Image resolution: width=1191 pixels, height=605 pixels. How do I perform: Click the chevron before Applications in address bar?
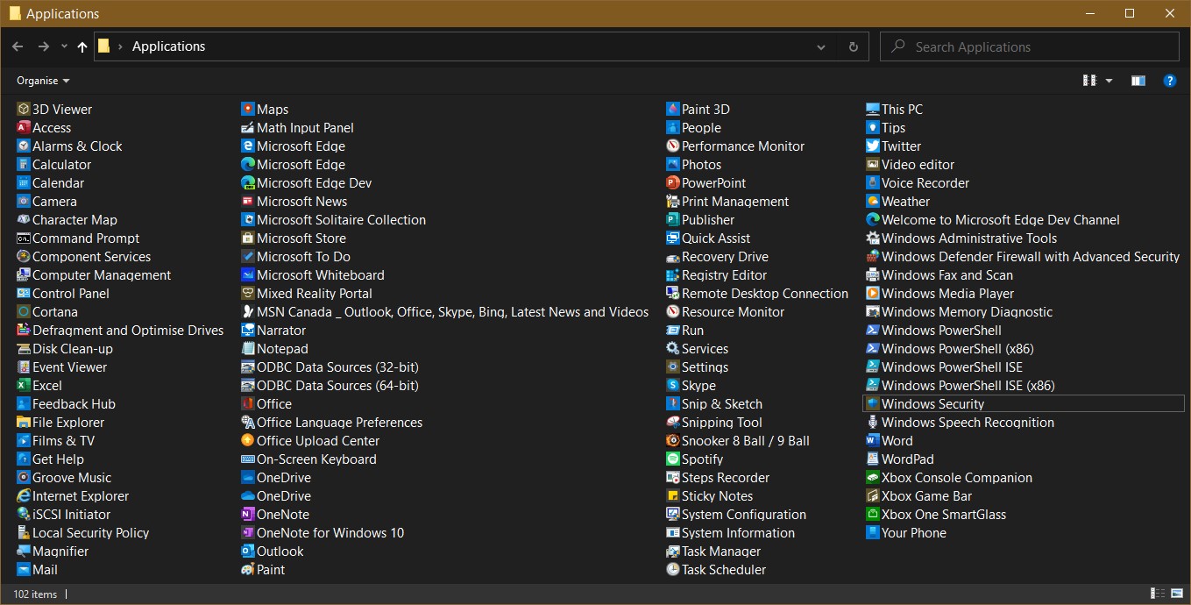coord(120,46)
